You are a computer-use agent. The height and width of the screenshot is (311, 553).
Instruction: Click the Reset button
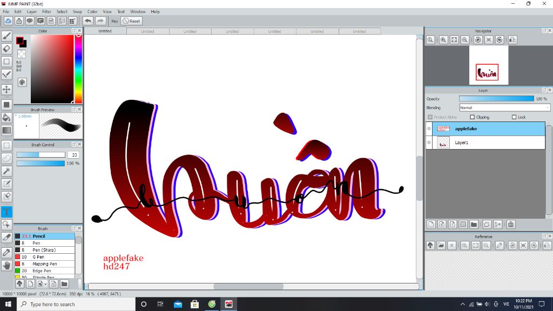(x=132, y=21)
